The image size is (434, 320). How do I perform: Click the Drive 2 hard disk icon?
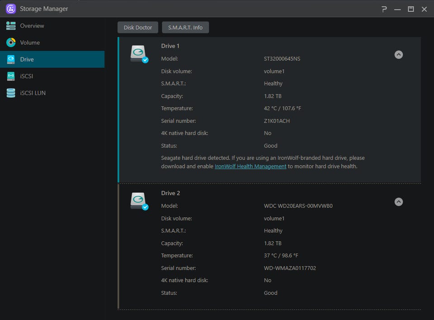pyautogui.click(x=139, y=201)
